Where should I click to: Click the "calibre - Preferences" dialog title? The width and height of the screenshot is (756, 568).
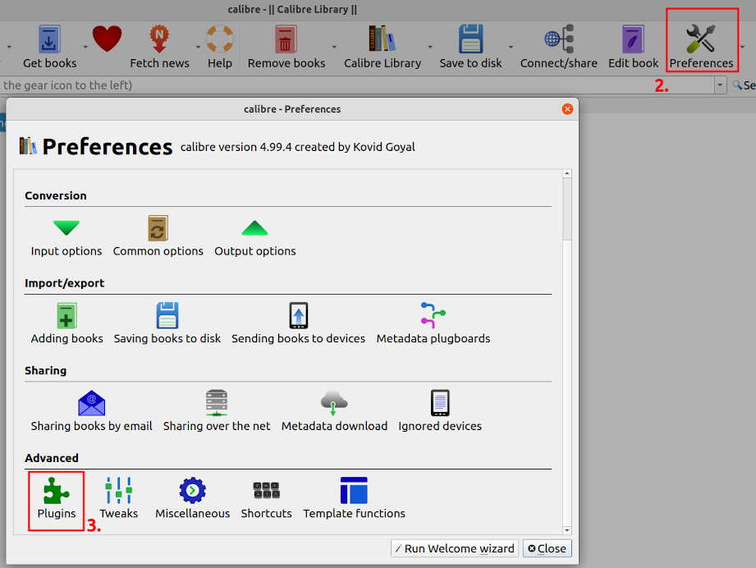point(292,109)
